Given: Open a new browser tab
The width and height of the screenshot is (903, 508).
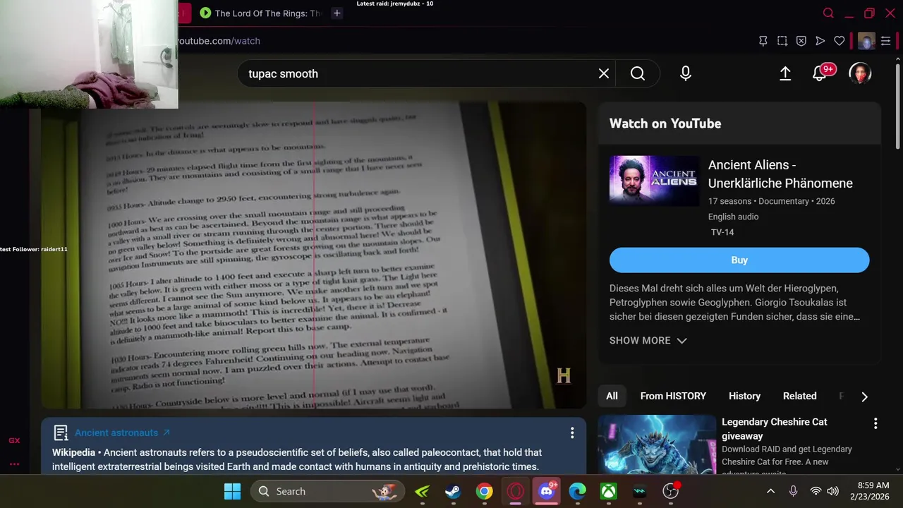Looking at the screenshot, I should pos(337,13).
